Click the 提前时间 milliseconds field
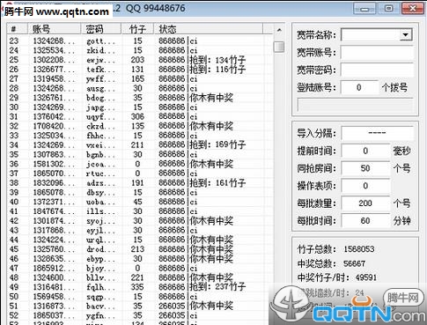The image size is (427, 325). (365, 151)
